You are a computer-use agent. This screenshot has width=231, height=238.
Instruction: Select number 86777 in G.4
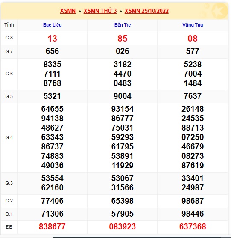[123, 118]
